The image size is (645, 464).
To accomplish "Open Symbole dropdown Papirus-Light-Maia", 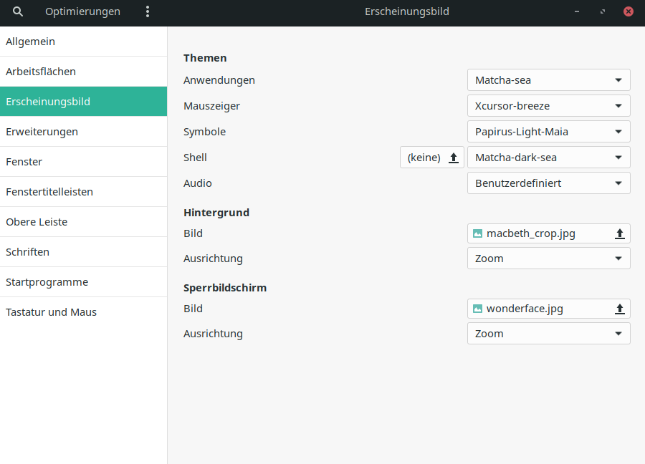I will (x=548, y=132).
